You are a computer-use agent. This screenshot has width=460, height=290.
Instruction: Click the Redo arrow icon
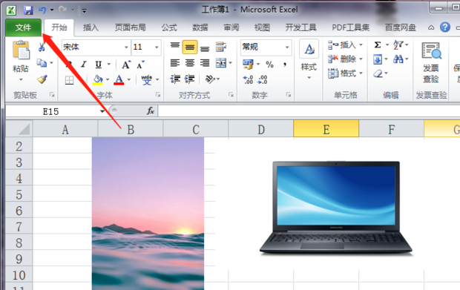click(62, 10)
